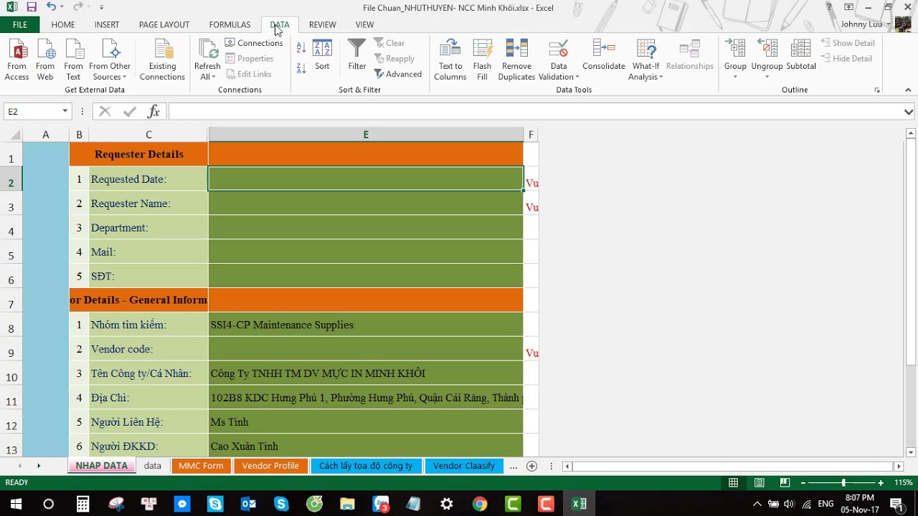This screenshot has width=918, height=516.
Task: Switch to Page Break Preview in status bar
Action: (x=785, y=483)
